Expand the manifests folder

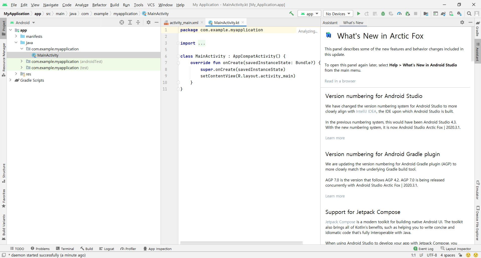click(16, 36)
